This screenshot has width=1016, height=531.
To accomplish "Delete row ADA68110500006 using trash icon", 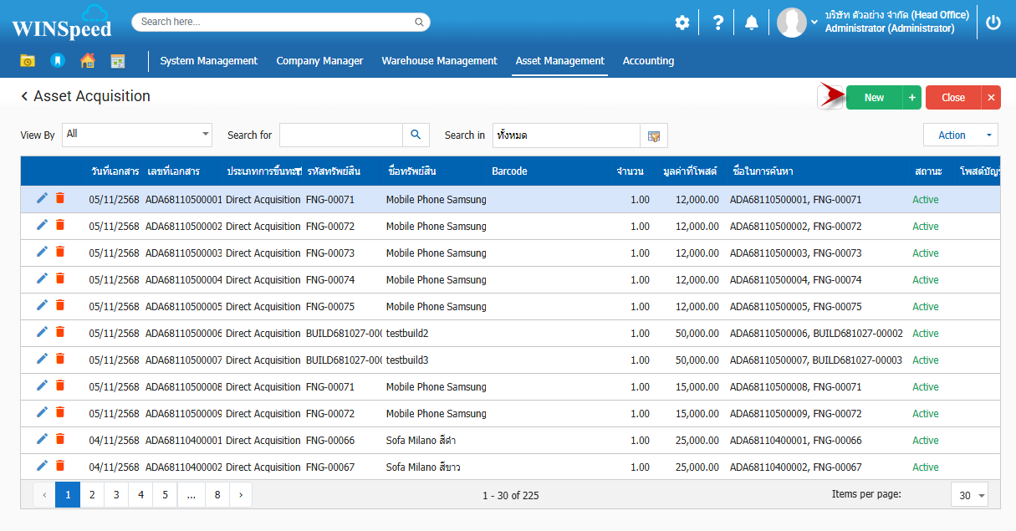I will pos(60,332).
